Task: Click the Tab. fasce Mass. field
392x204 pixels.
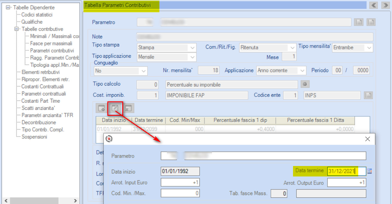Action: [279, 194]
